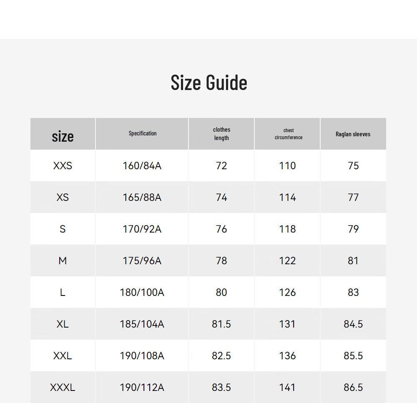Select the S size row label
The height and width of the screenshot is (403, 417).
pyautogui.click(x=63, y=229)
